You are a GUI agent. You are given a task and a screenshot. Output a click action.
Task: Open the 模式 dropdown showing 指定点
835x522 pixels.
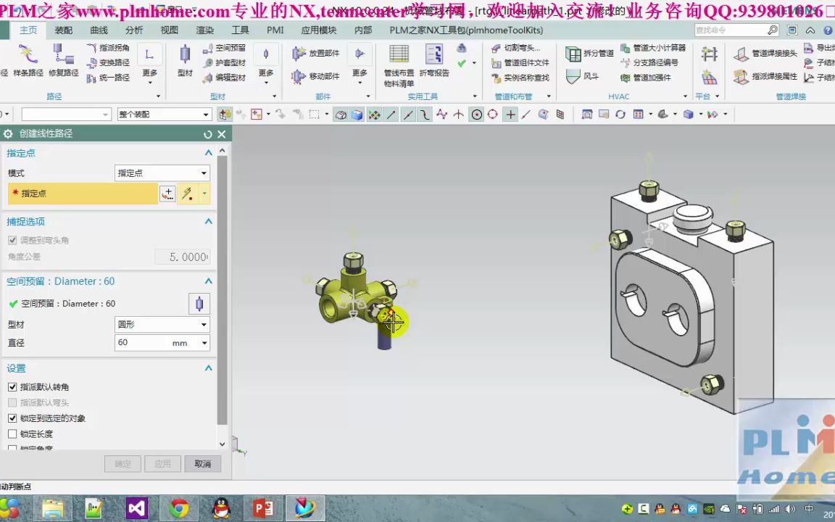[x=162, y=173]
